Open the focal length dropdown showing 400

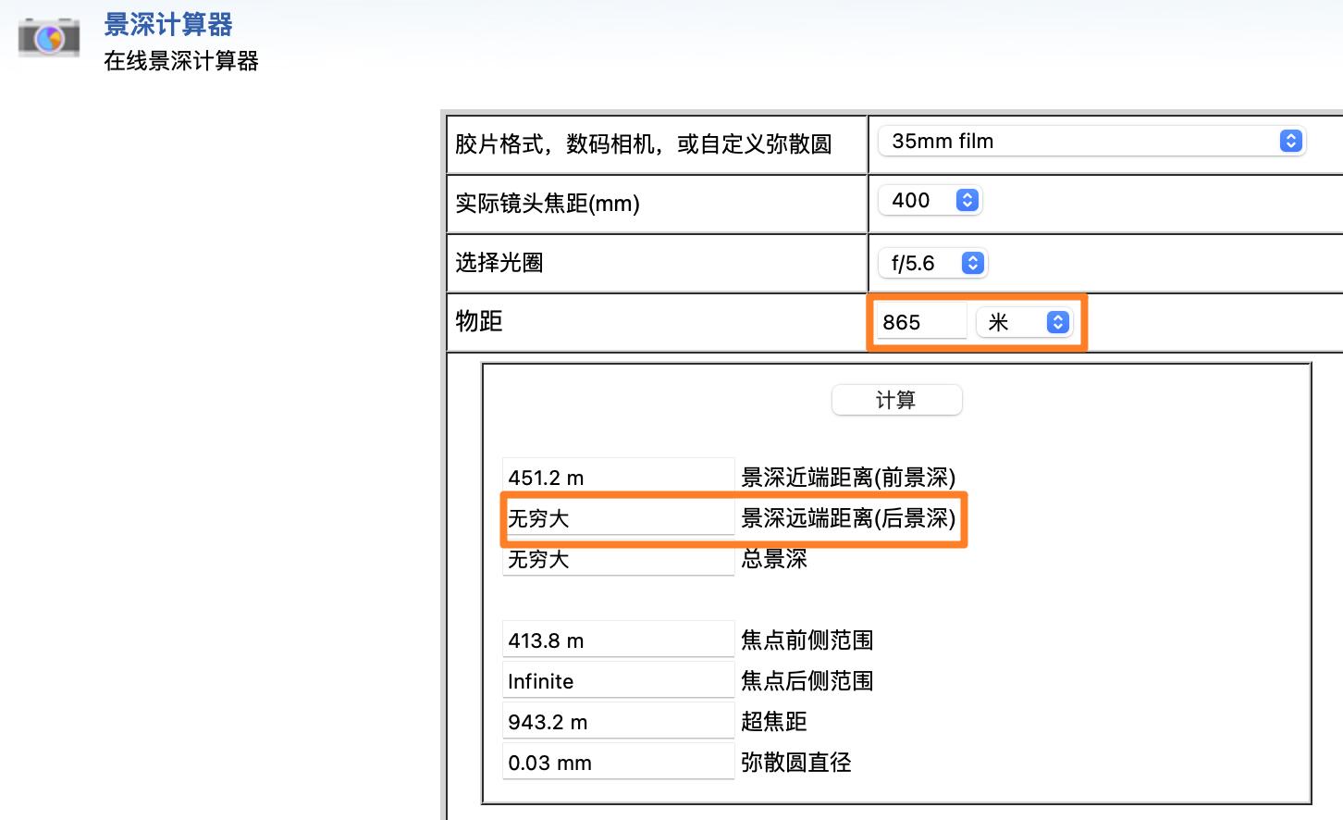[x=930, y=200]
